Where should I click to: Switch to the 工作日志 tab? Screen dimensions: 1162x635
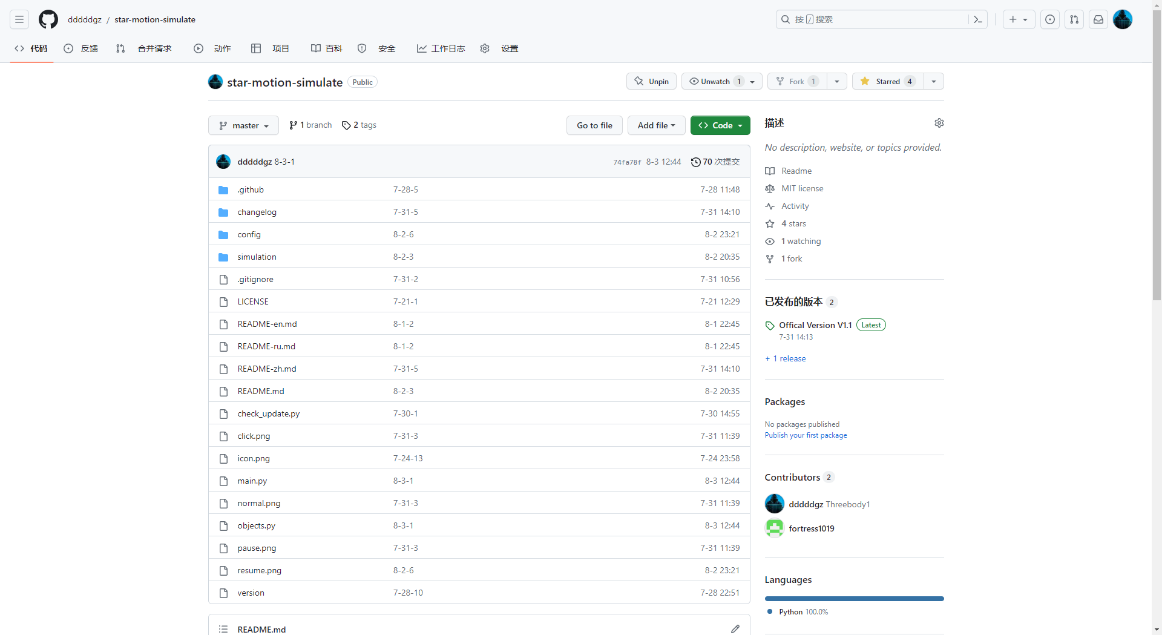tap(441, 48)
